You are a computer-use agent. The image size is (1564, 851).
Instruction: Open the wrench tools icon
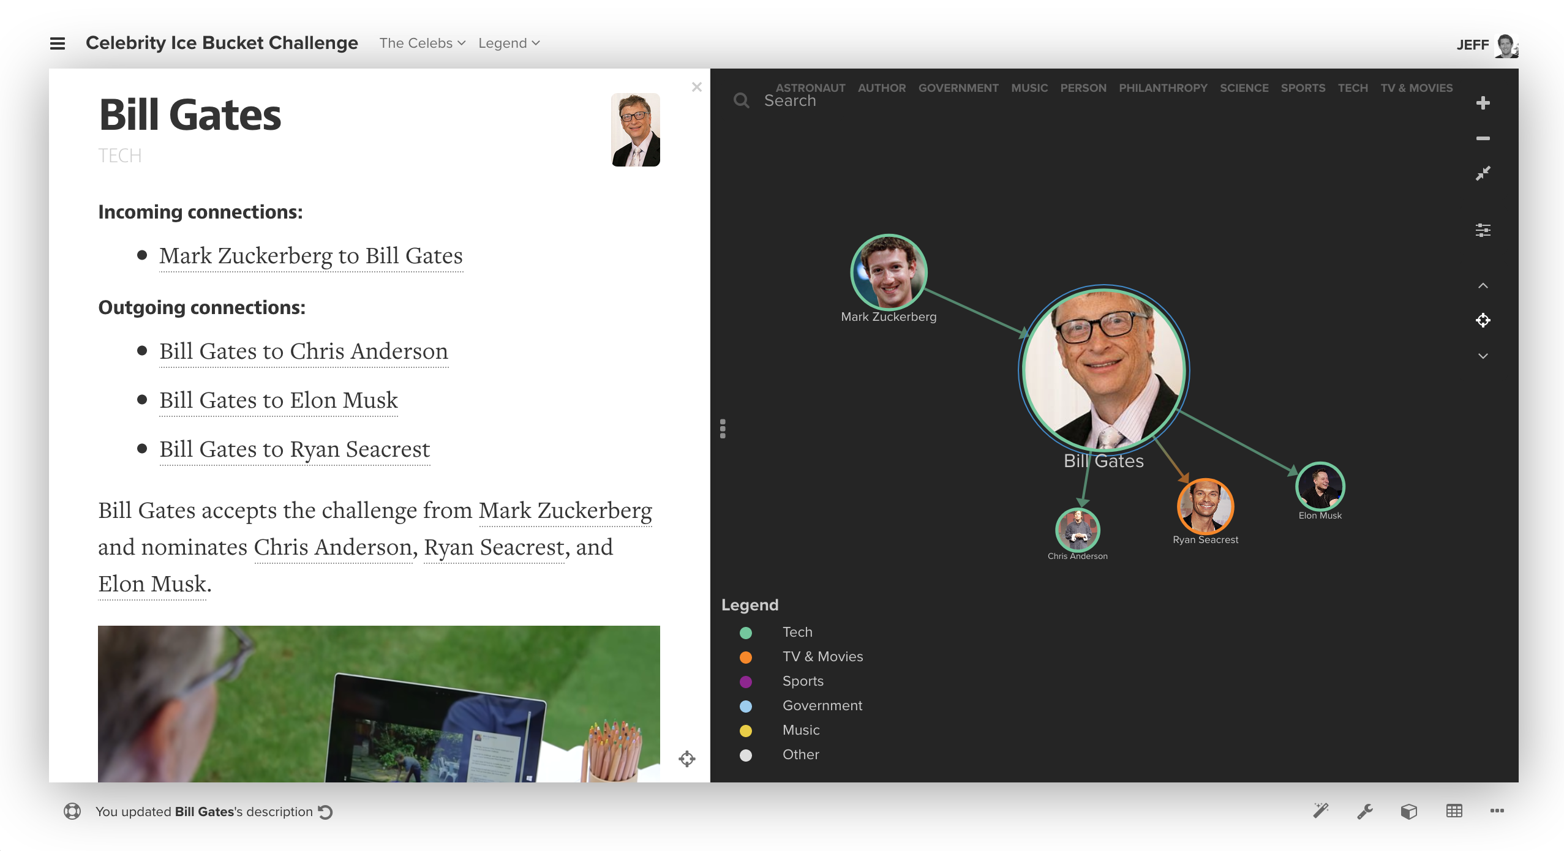[1365, 811]
